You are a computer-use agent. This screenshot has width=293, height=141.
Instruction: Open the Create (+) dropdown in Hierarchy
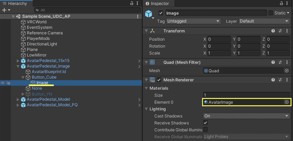(x=6, y=10)
